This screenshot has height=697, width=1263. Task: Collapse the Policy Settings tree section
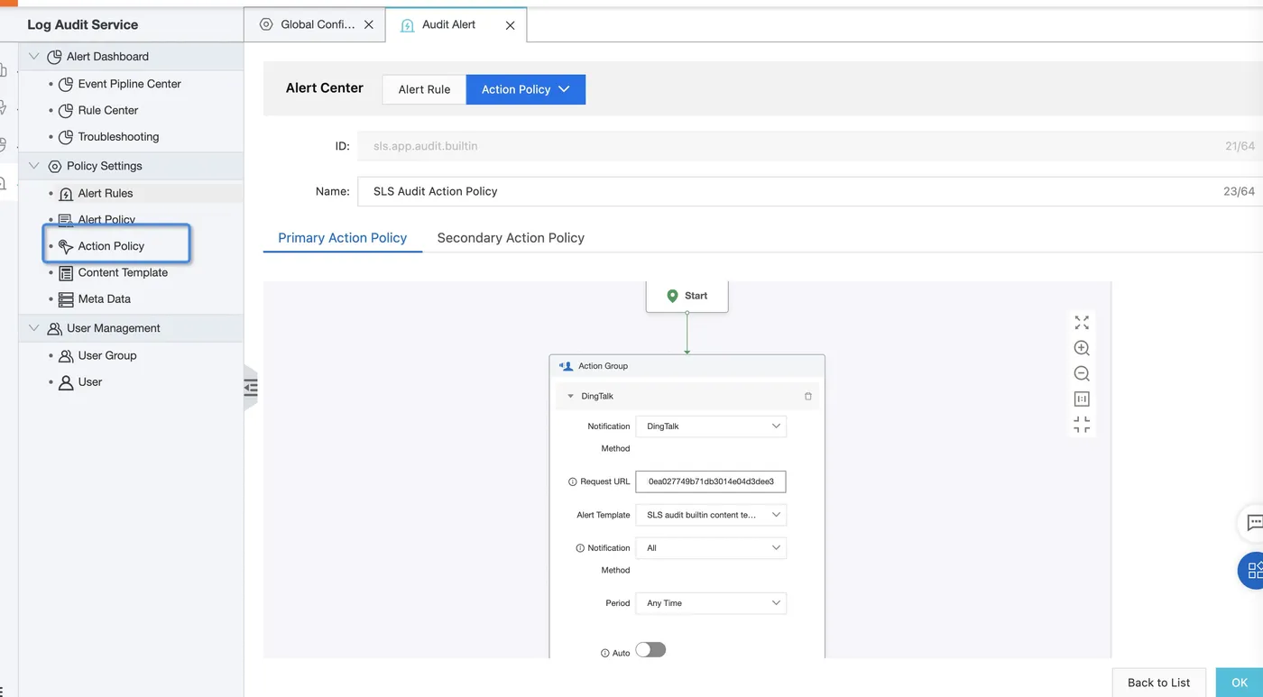[34, 166]
